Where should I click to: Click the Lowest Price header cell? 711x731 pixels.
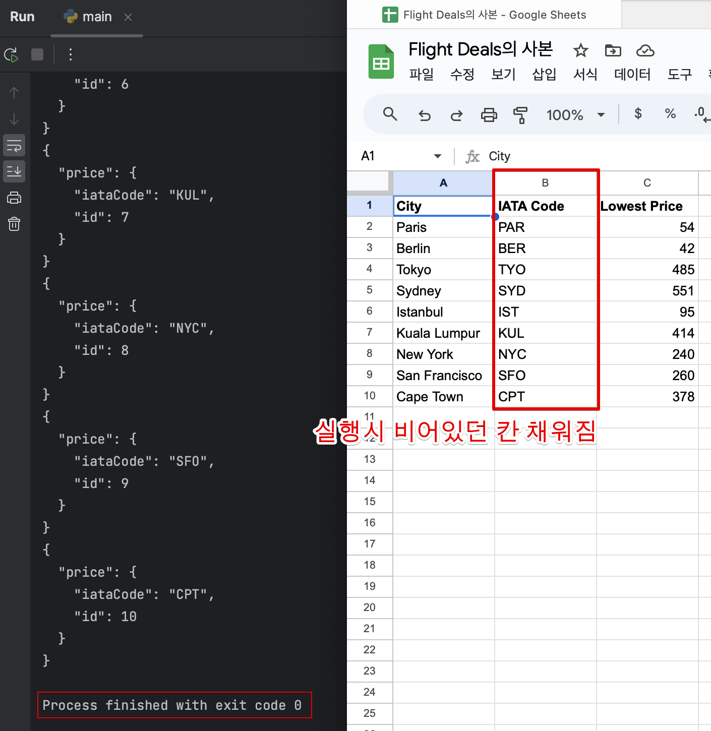click(647, 206)
